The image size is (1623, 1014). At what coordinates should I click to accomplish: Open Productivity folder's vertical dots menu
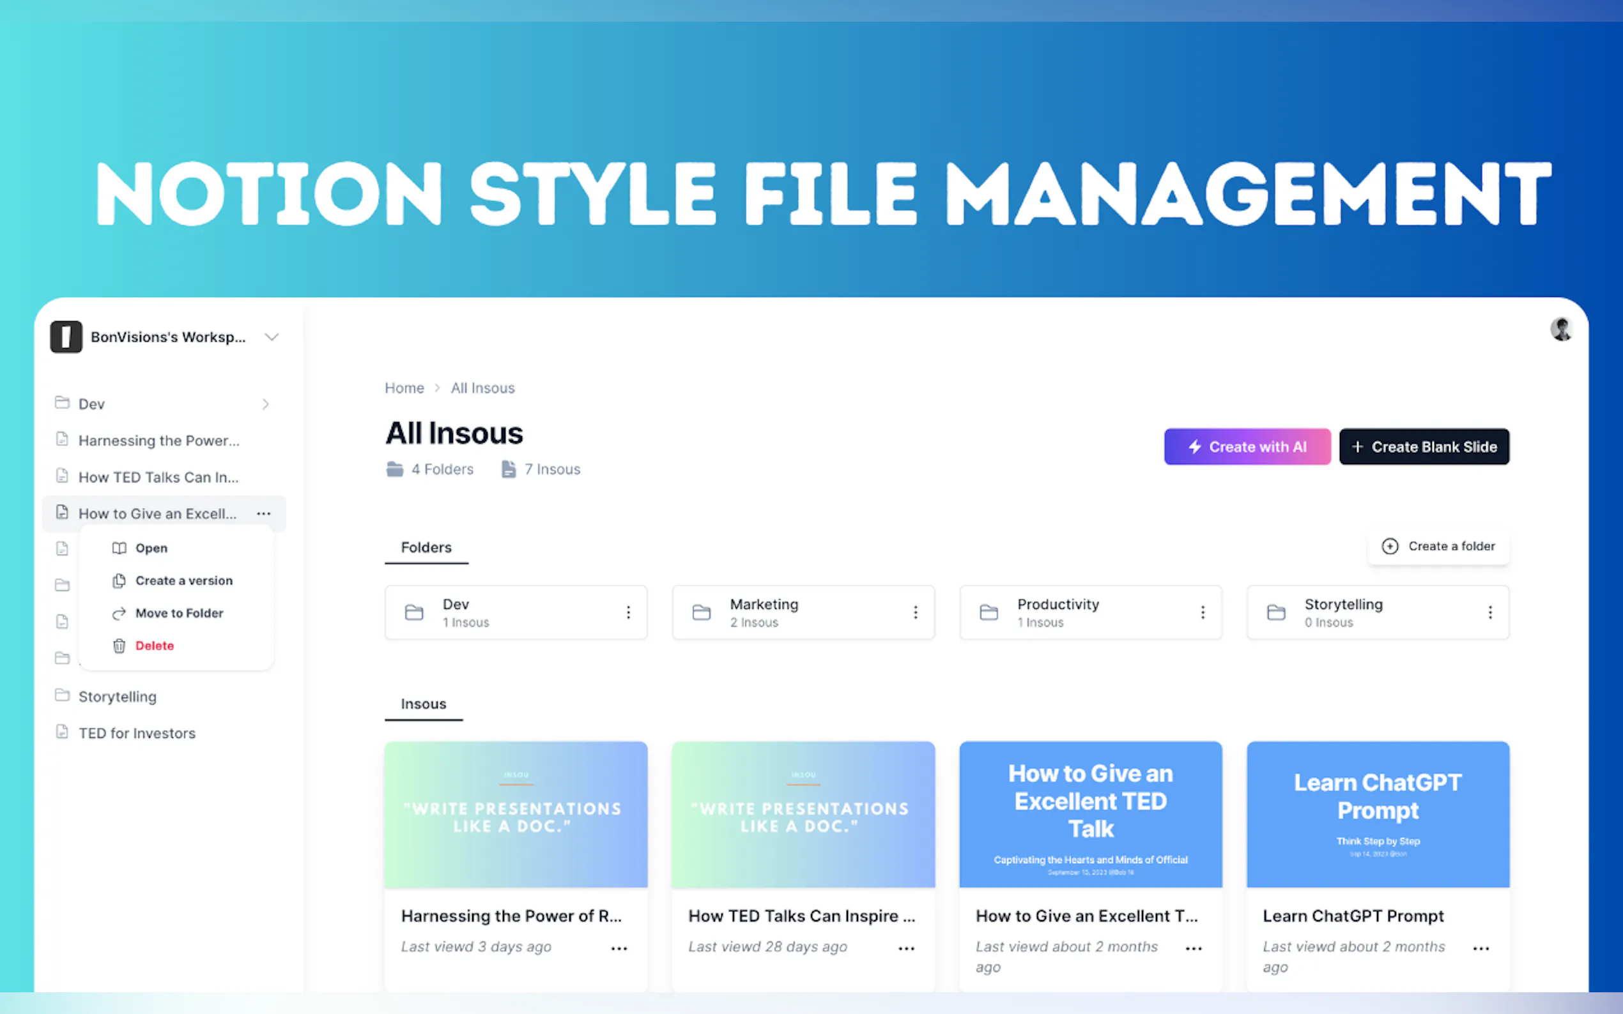pyautogui.click(x=1203, y=612)
